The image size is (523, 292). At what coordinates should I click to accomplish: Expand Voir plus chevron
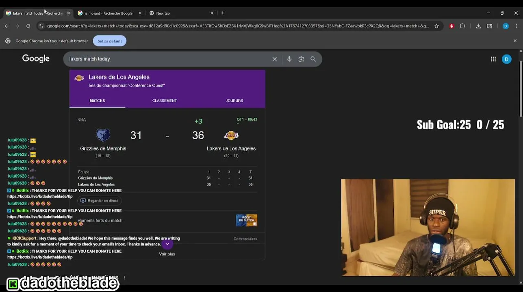(x=167, y=244)
